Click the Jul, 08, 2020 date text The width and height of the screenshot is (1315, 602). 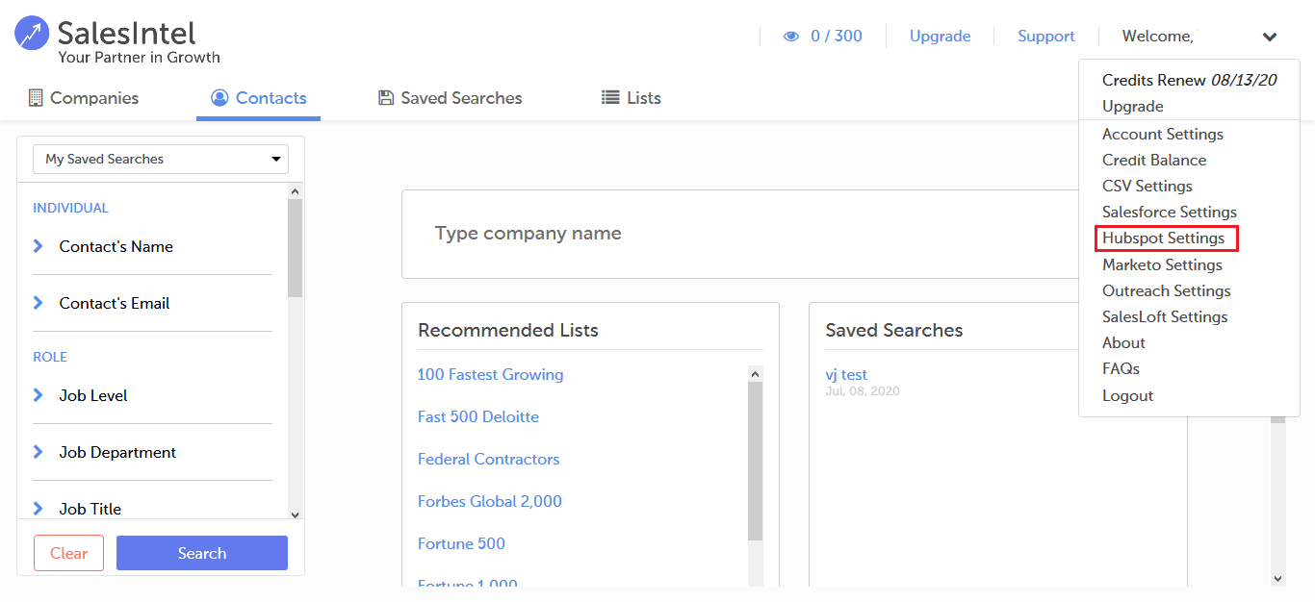click(x=863, y=391)
